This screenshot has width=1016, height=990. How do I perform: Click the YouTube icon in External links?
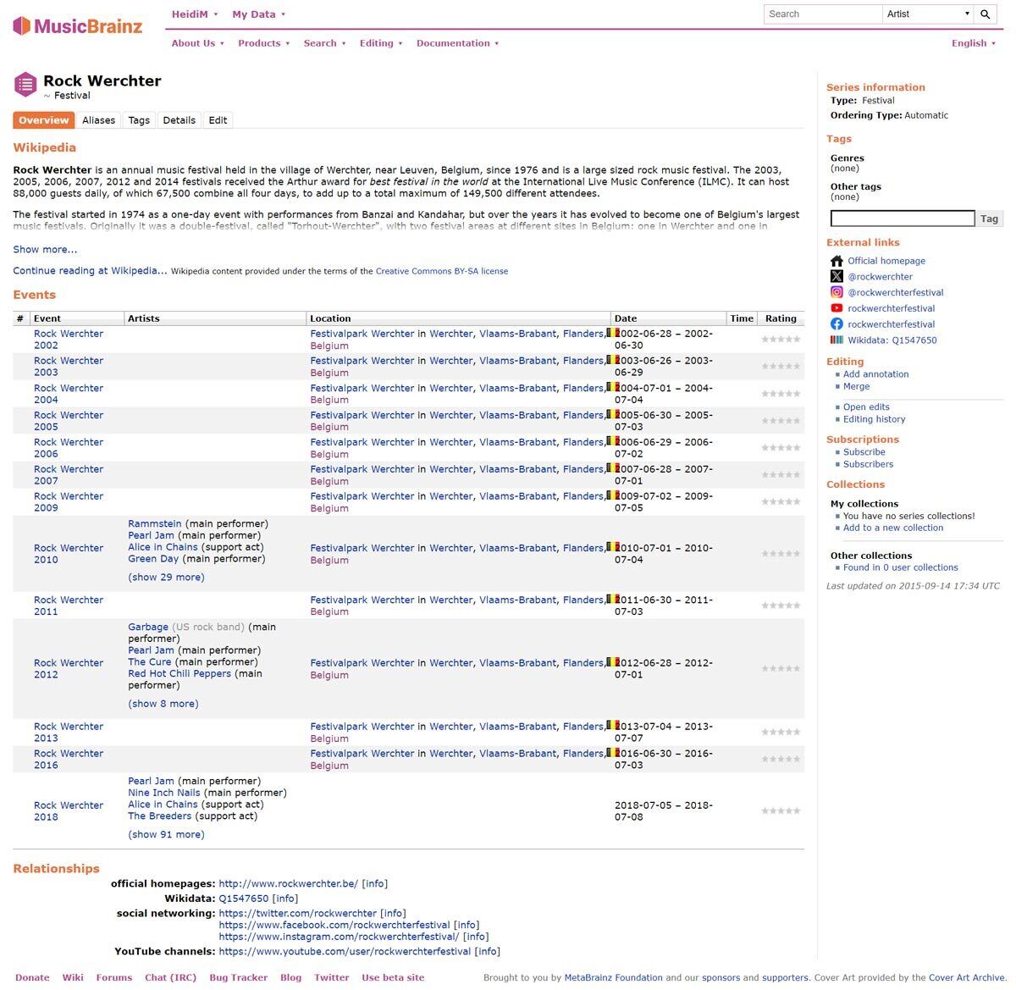click(x=837, y=308)
